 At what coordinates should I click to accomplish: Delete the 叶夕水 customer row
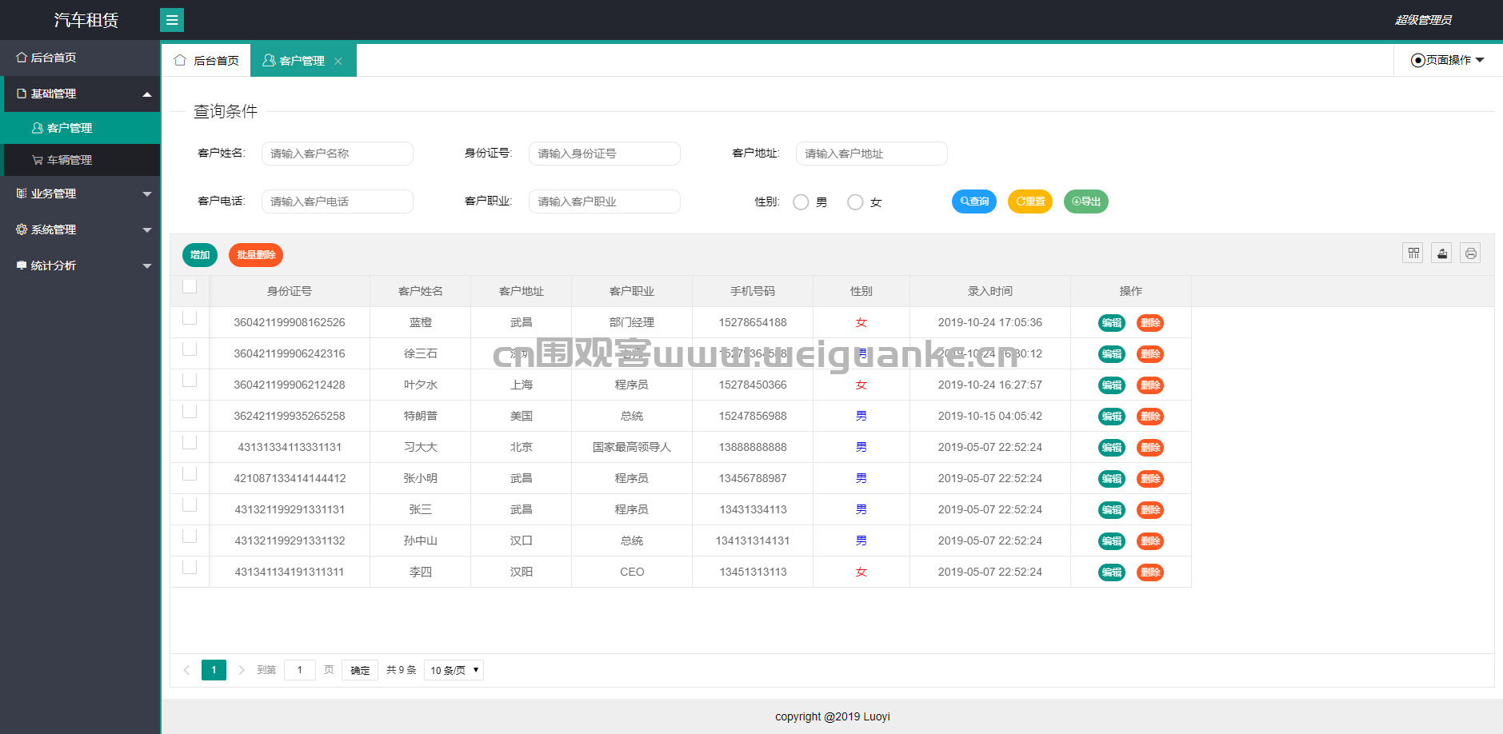coord(1150,385)
